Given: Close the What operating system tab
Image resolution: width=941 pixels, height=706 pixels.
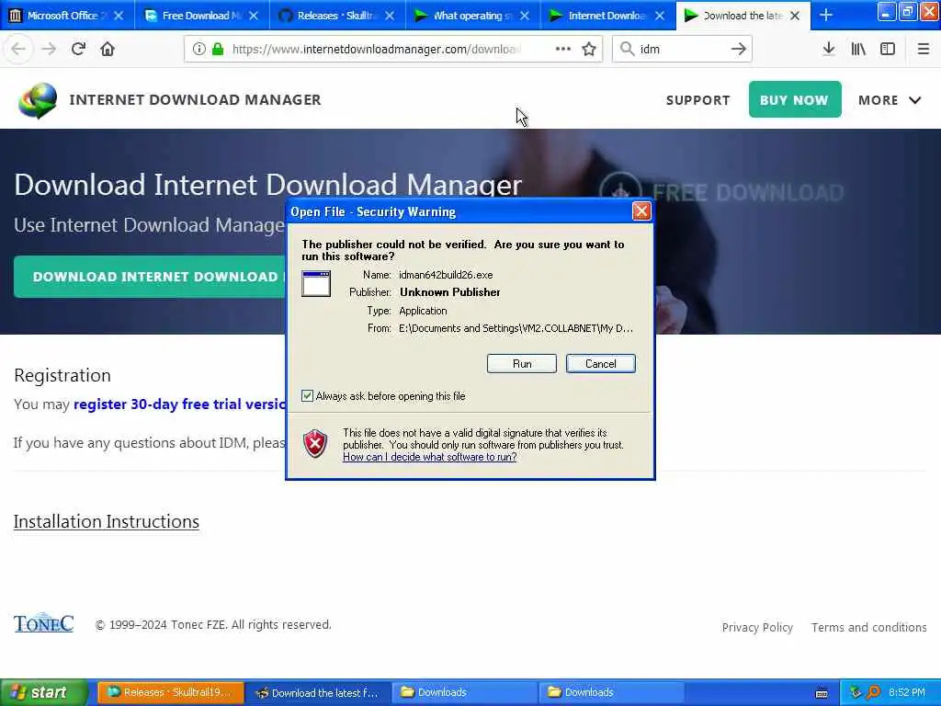Looking at the screenshot, I should click(x=525, y=16).
